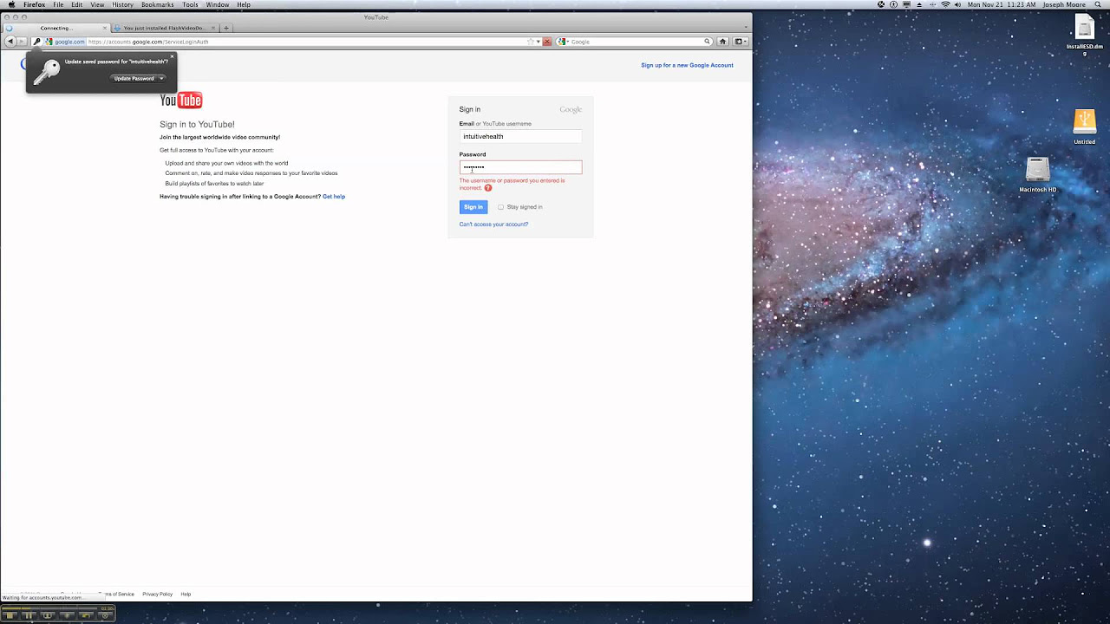This screenshot has width=1110, height=624.
Task: Switch to the Connecting... tab
Action: click(x=56, y=28)
